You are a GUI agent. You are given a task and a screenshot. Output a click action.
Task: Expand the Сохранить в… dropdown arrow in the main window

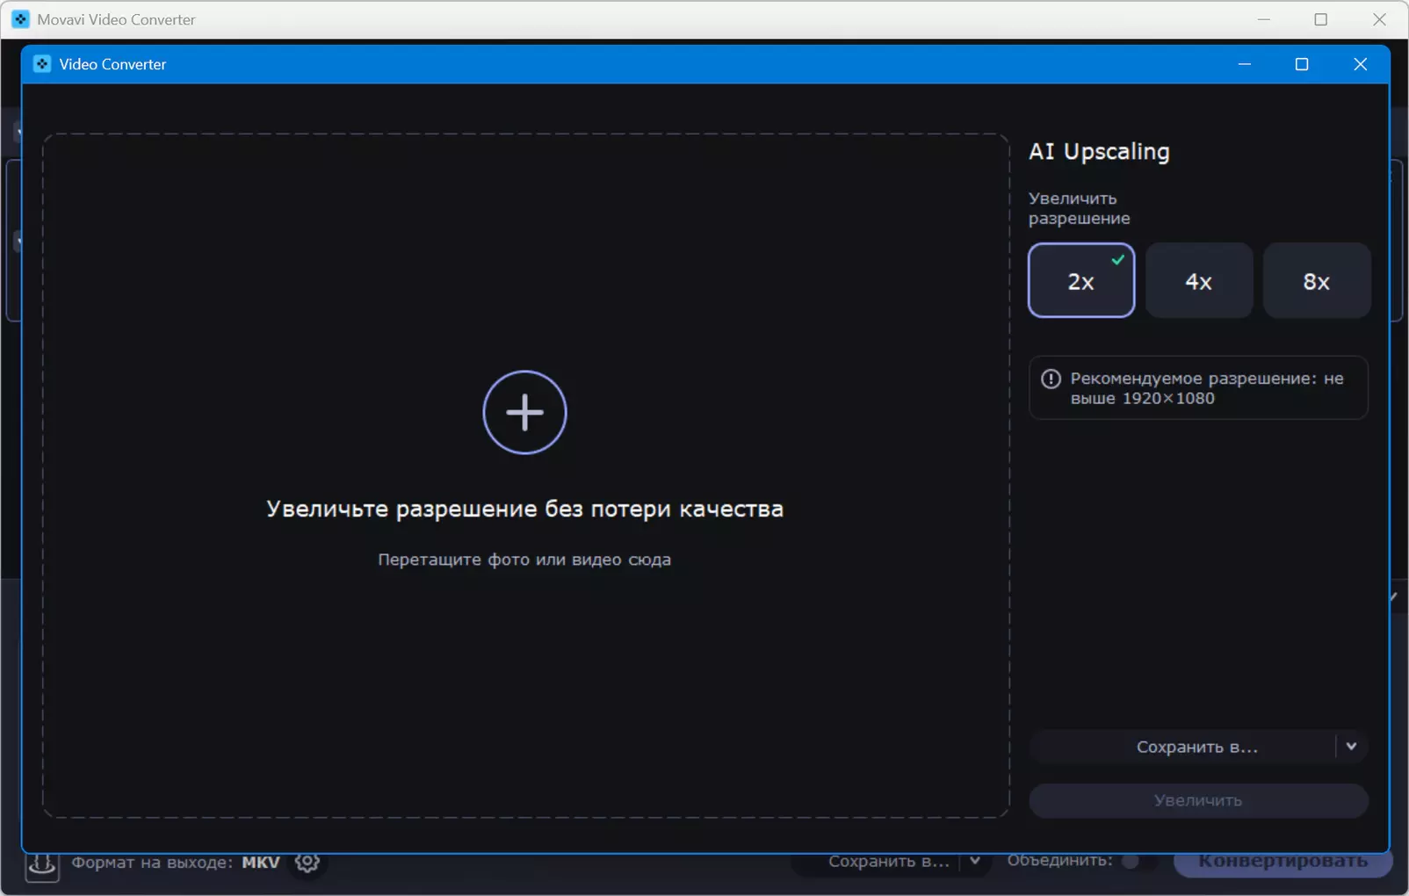click(x=975, y=861)
